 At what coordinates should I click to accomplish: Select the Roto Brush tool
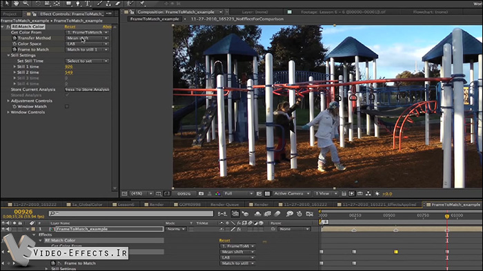[130, 3]
